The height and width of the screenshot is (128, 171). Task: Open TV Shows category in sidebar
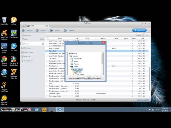point(33,48)
